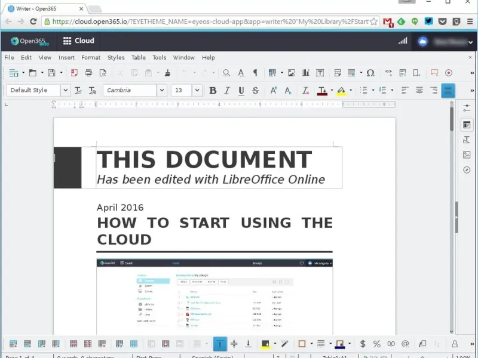
Task: Click the protect cells lock icon
Action: point(455,344)
